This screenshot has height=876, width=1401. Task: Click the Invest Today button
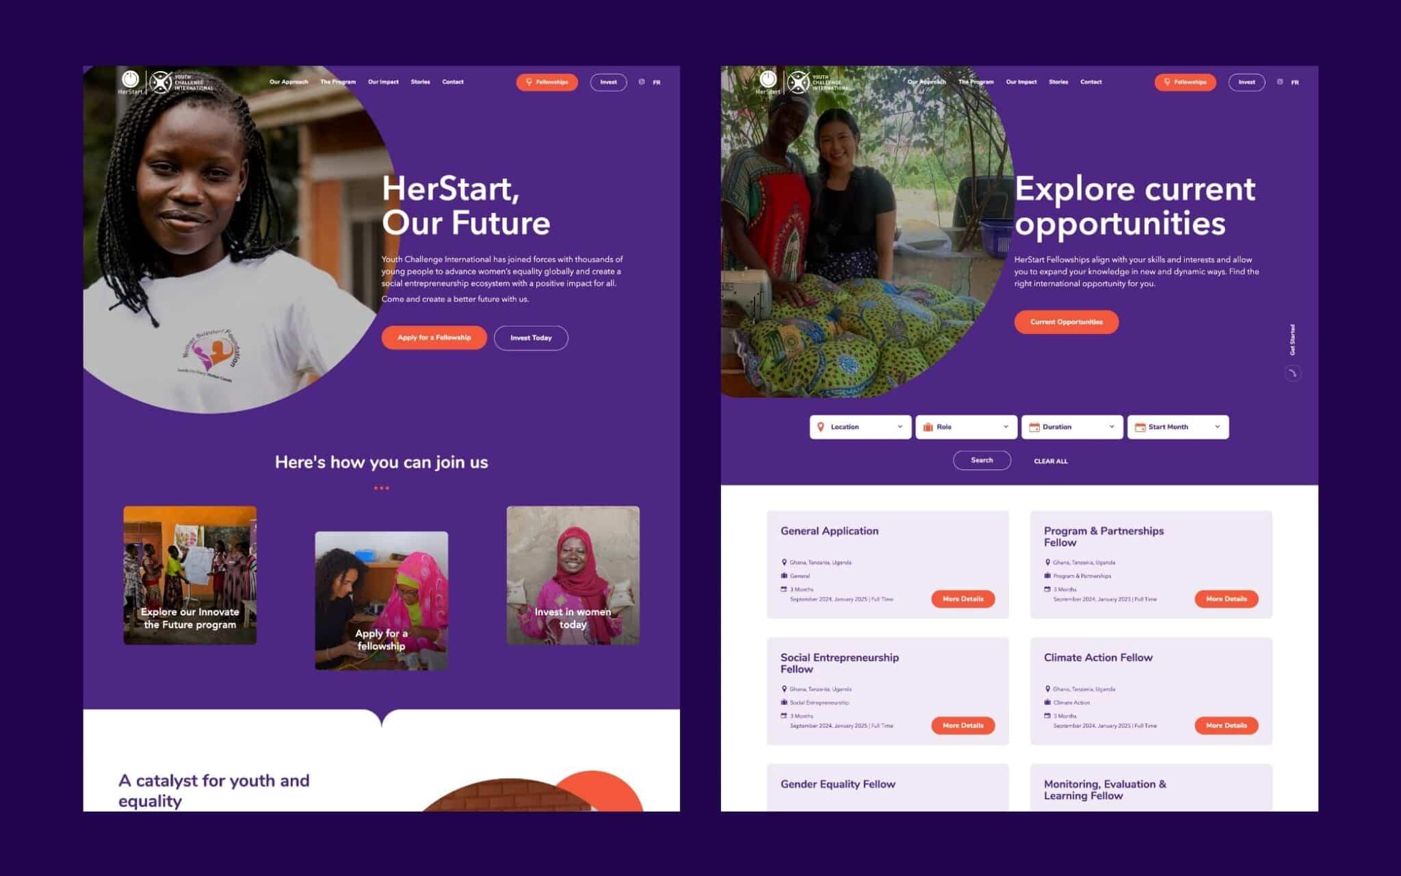(531, 337)
